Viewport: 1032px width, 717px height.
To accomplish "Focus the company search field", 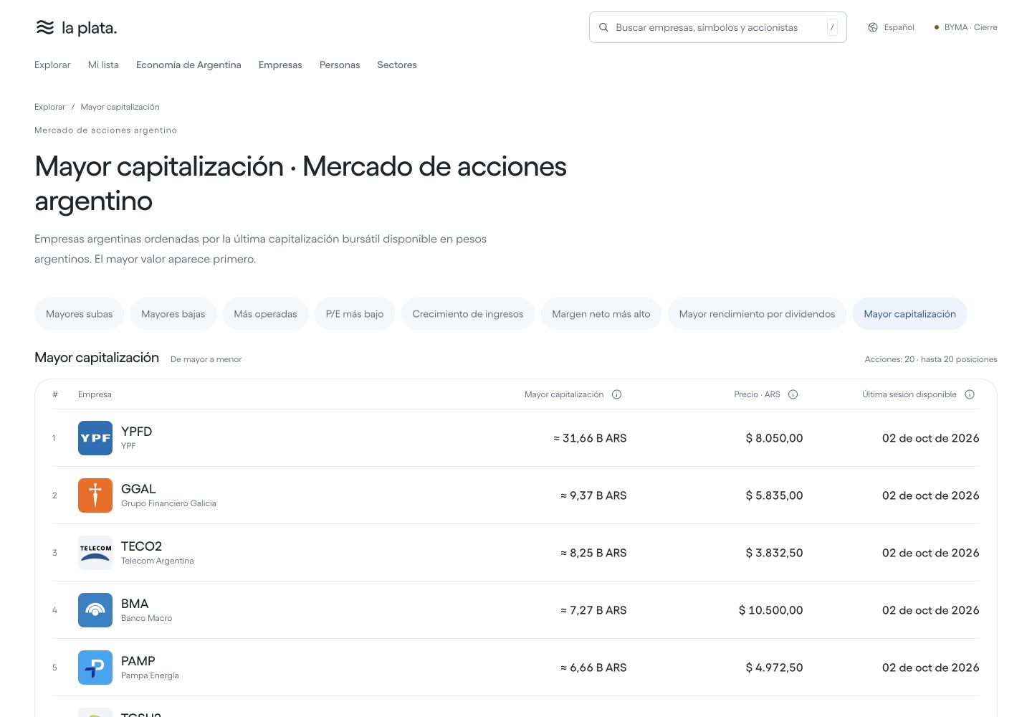I will click(x=717, y=27).
